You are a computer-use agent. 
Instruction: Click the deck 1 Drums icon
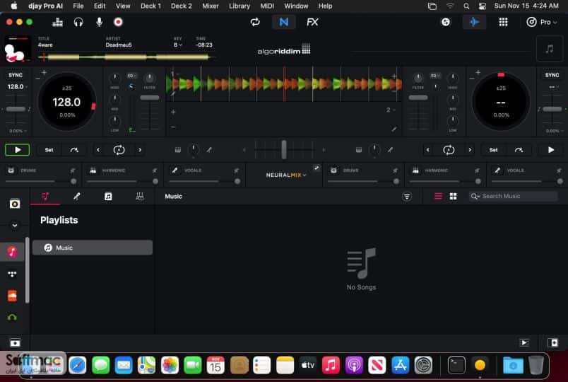[11, 170]
